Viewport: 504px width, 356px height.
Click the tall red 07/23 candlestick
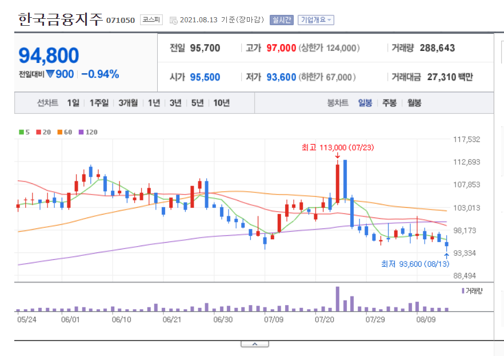click(x=338, y=184)
